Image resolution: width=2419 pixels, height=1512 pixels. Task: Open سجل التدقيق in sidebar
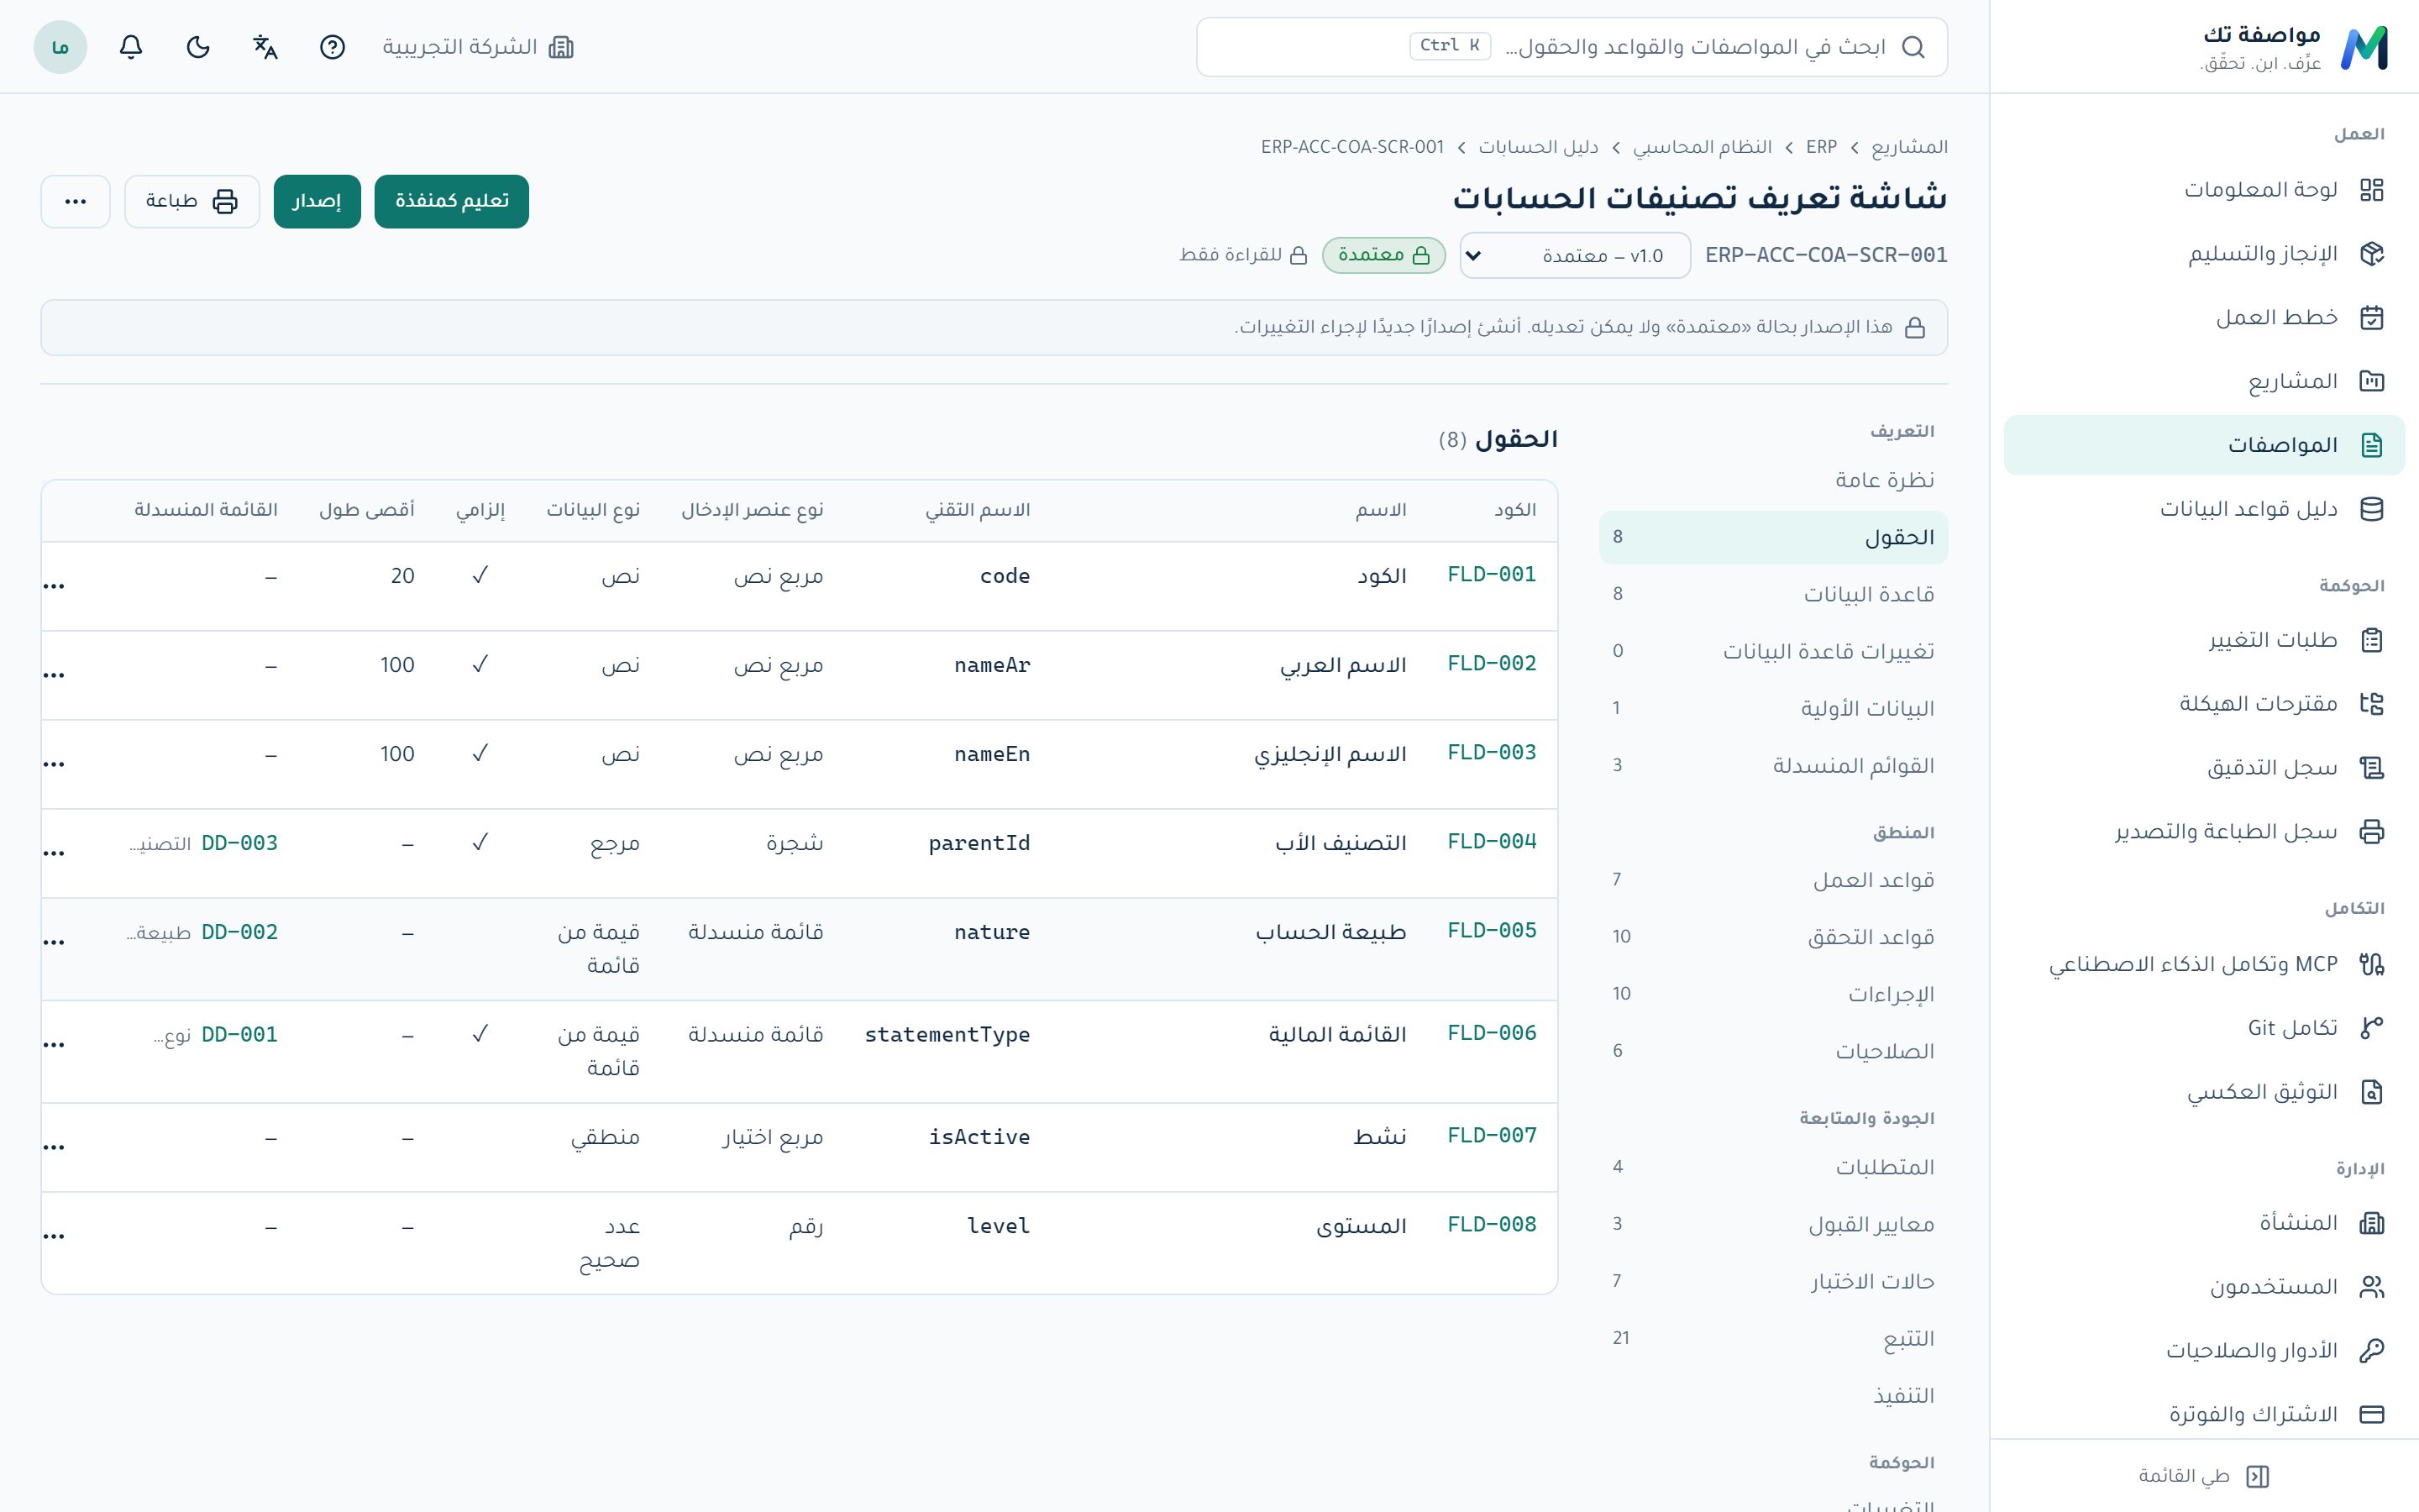[x=2204, y=768]
